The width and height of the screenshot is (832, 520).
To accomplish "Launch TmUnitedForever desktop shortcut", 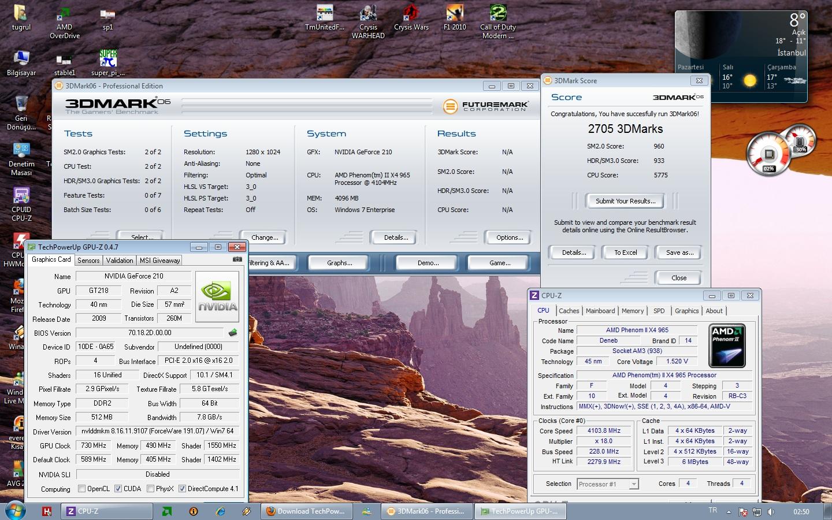I will coord(325,17).
